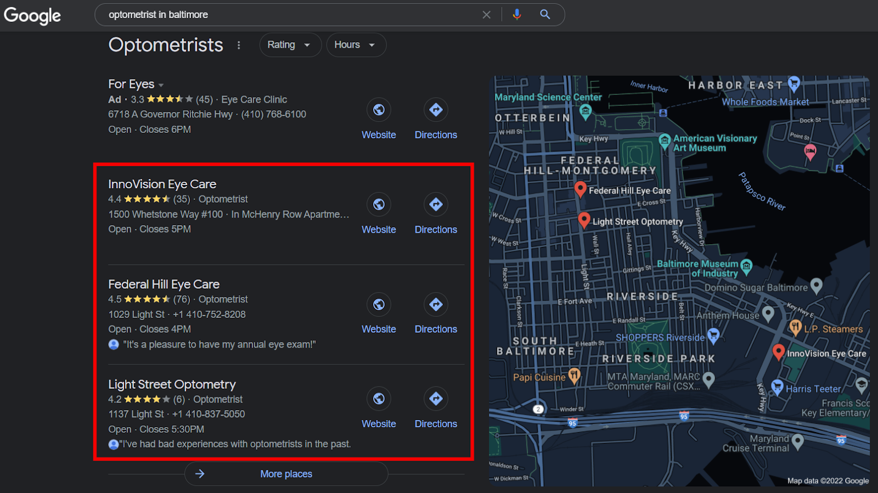Open the Federal Hill Eye Care listing title
The height and width of the screenshot is (493, 878).
click(164, 284)
